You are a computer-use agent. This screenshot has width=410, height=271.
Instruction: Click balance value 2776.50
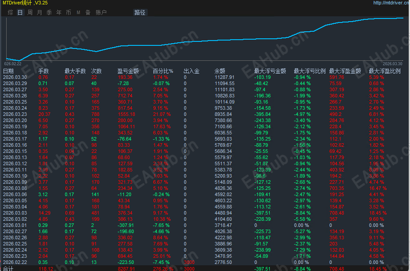click(x=224, y=262)
